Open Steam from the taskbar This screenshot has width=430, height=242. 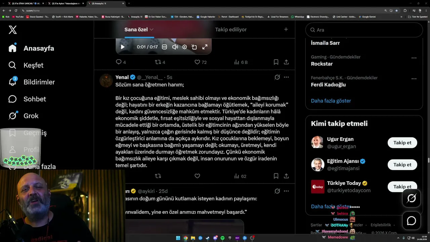coord(208,238)
